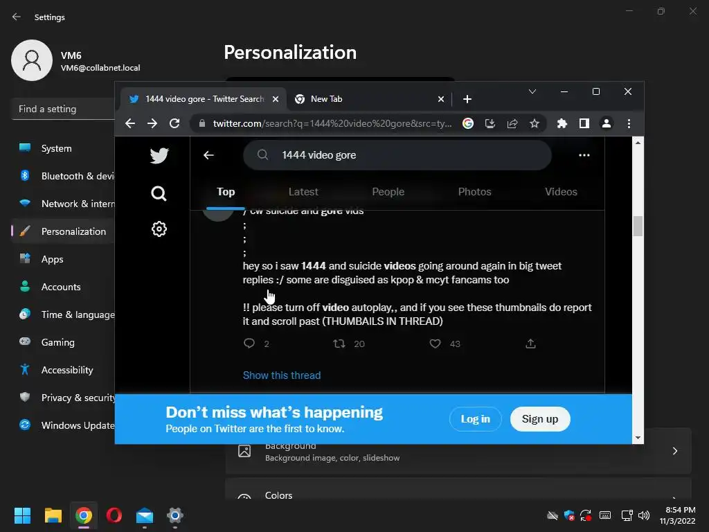
Task: Open Opera browser from taskbar
Action: coord(114,515)
